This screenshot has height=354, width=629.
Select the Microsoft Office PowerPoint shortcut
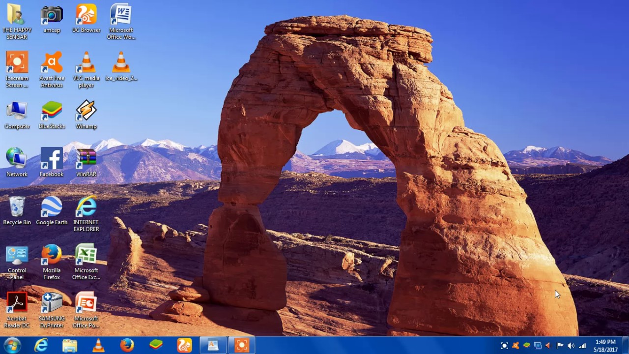(x=86, y=310)
